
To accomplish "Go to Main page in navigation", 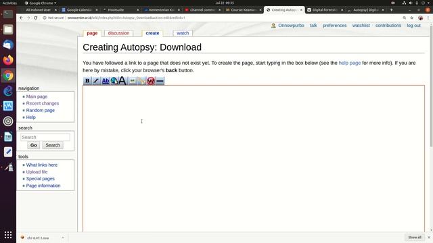I will (x=37, y=97).
